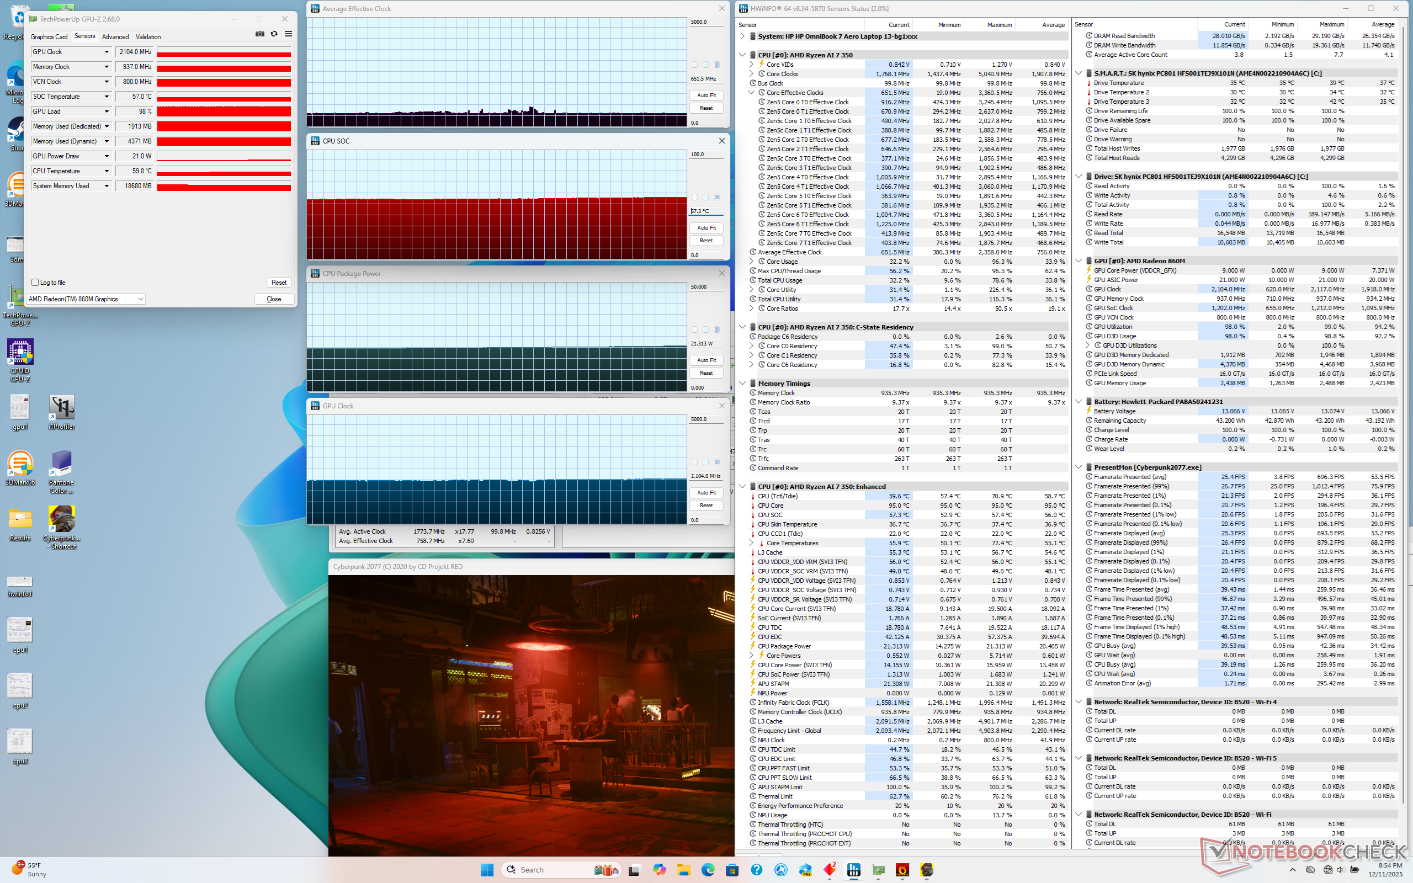Switch to the Graphics Card tab
The image size is (1413, 883).
click(x=49, y=37)
